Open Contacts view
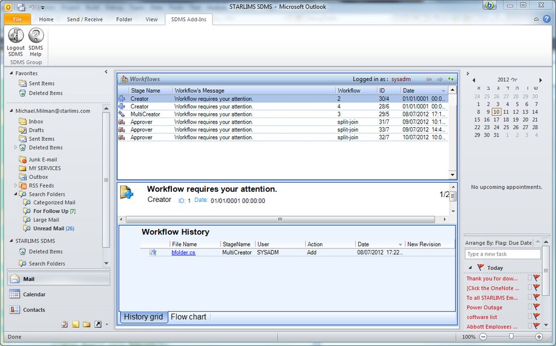 tap(58, 309)
